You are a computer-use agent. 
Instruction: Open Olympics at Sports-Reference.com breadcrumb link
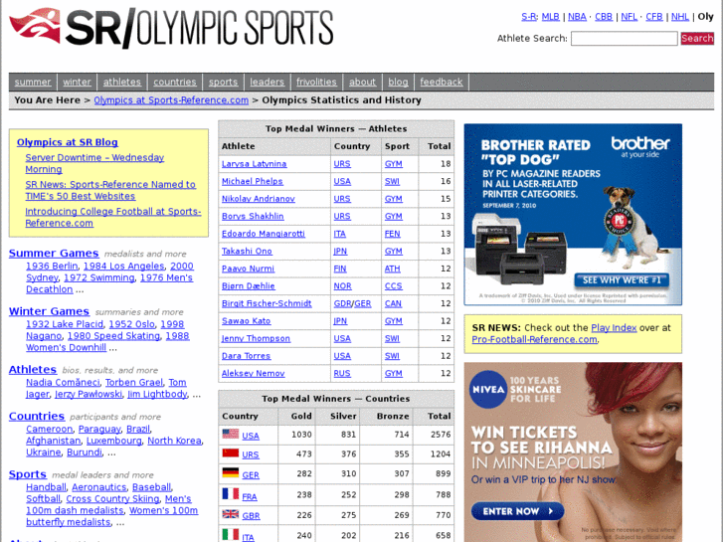point(171,100)
